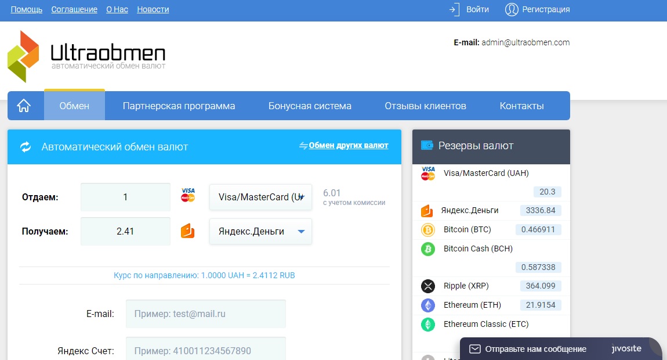Click the Помощь link
667x360 pixels.
(26, 9)
